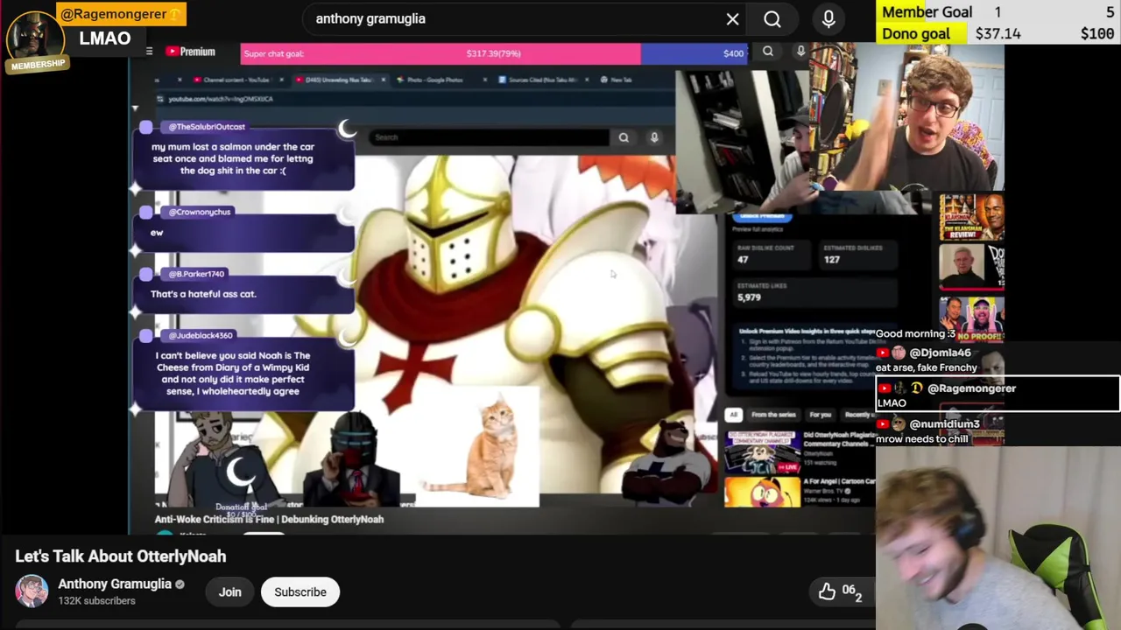Screen dimensions: 1121x630
Task: Close the 'Unraveling Nua Taku' tab
Action: tap(383, 80)
